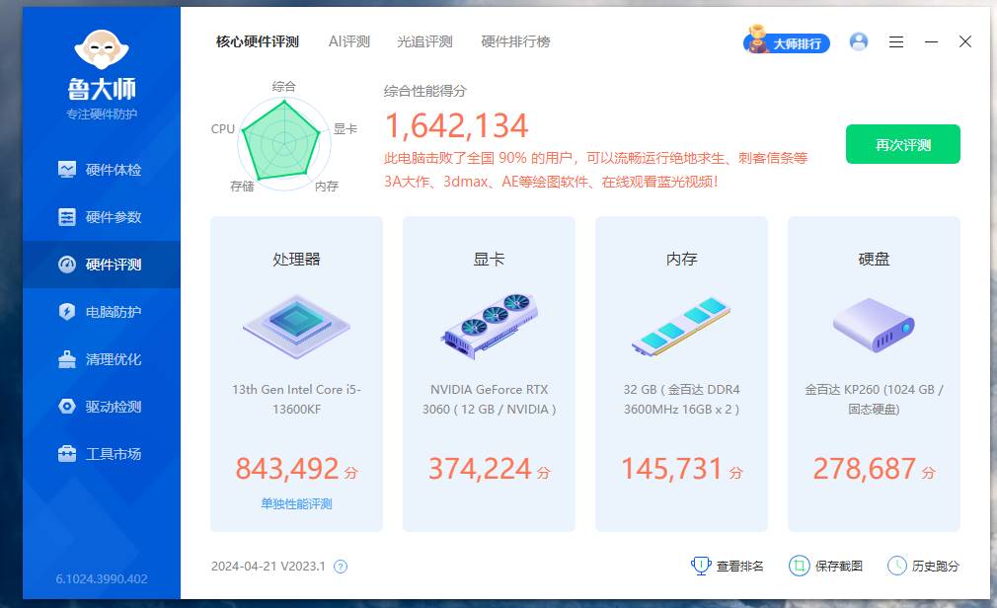The height and width of the screenshot is (608, 997).
Task: Click the 硬件评测 gauge icon
Action: tap(67, 265)
